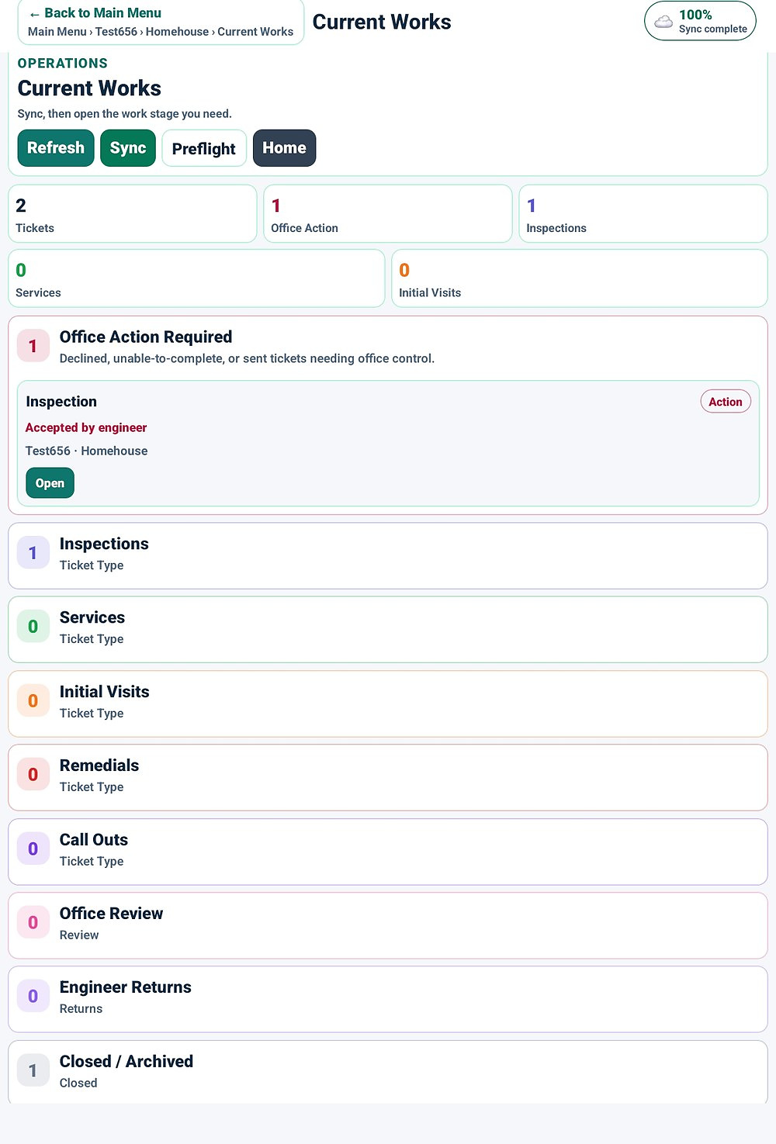Expand the Office Review section
Image resolution: width=776 pixels, height=1144 pixels.
click(x=388, y=925)
